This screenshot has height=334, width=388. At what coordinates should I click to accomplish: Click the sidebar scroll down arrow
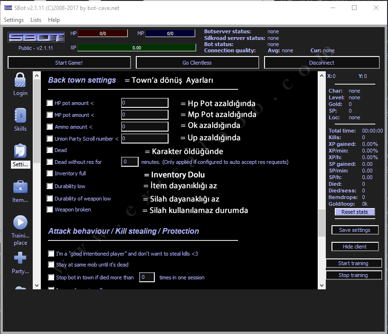(37, 285)
